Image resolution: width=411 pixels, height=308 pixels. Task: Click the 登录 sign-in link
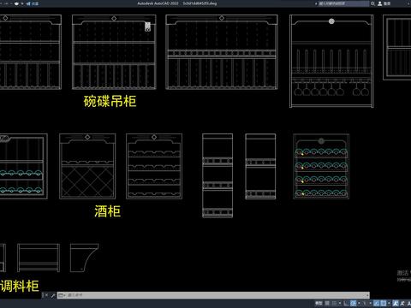click(387, 3)
